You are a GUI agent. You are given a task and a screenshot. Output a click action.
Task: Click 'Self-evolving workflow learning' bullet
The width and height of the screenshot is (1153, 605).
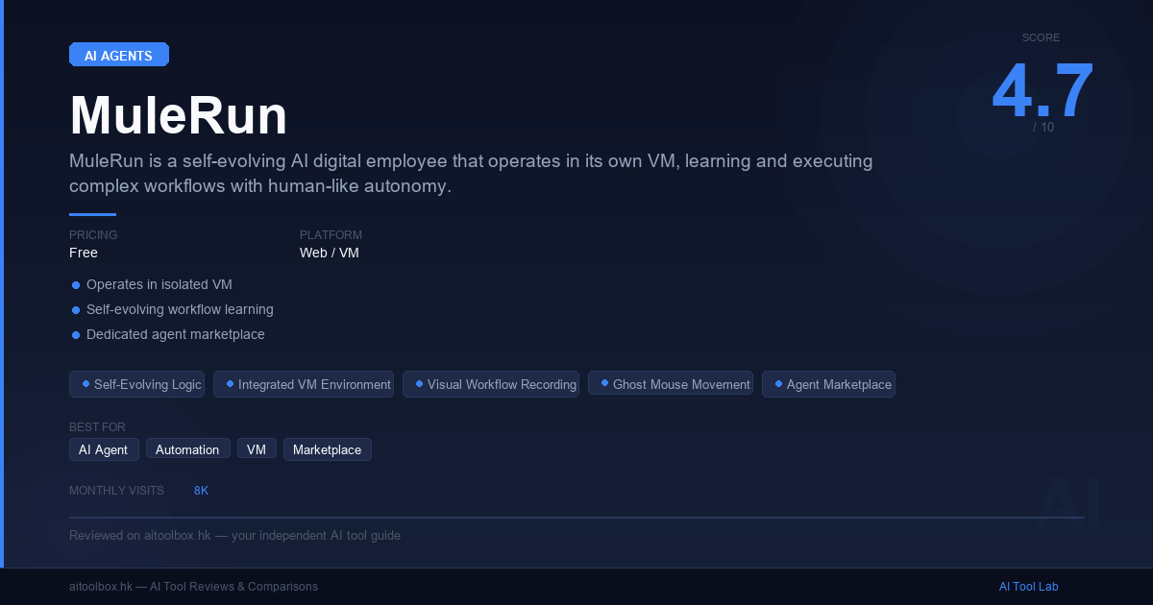(173, 309)
